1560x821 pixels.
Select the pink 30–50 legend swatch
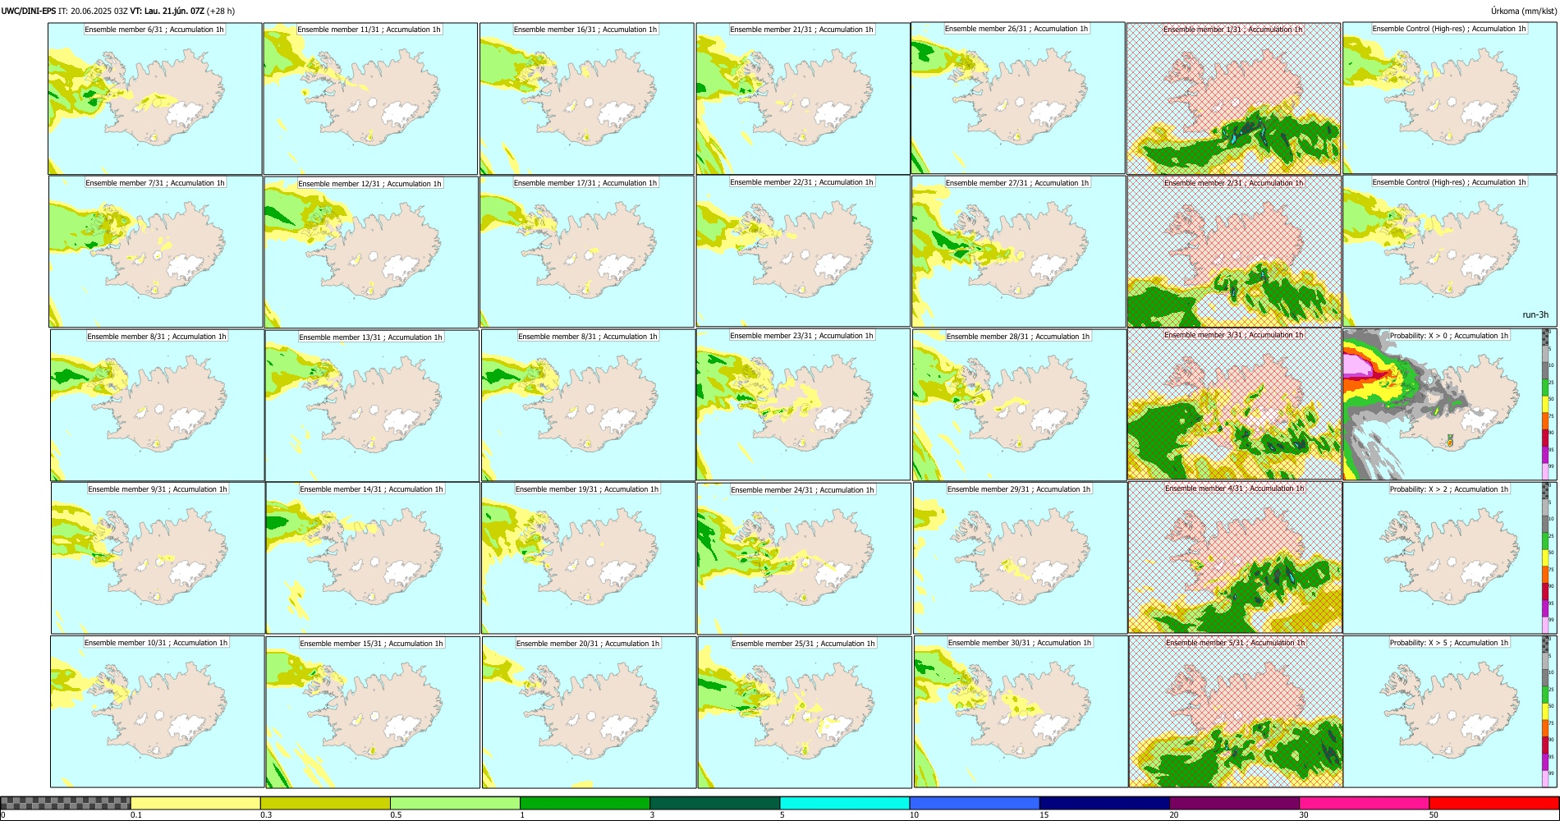tap(1364, 803)
